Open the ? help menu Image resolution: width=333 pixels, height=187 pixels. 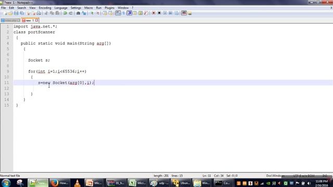(133, 8)
